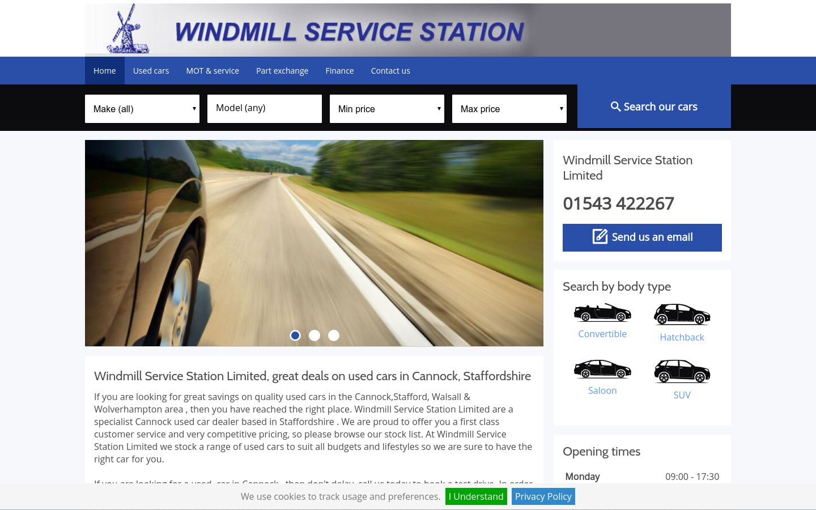Image resolution: width=816 pixels, height=510 pixels.
Task: Select the Convertible car silhouette icon
Action: point(602,312)
